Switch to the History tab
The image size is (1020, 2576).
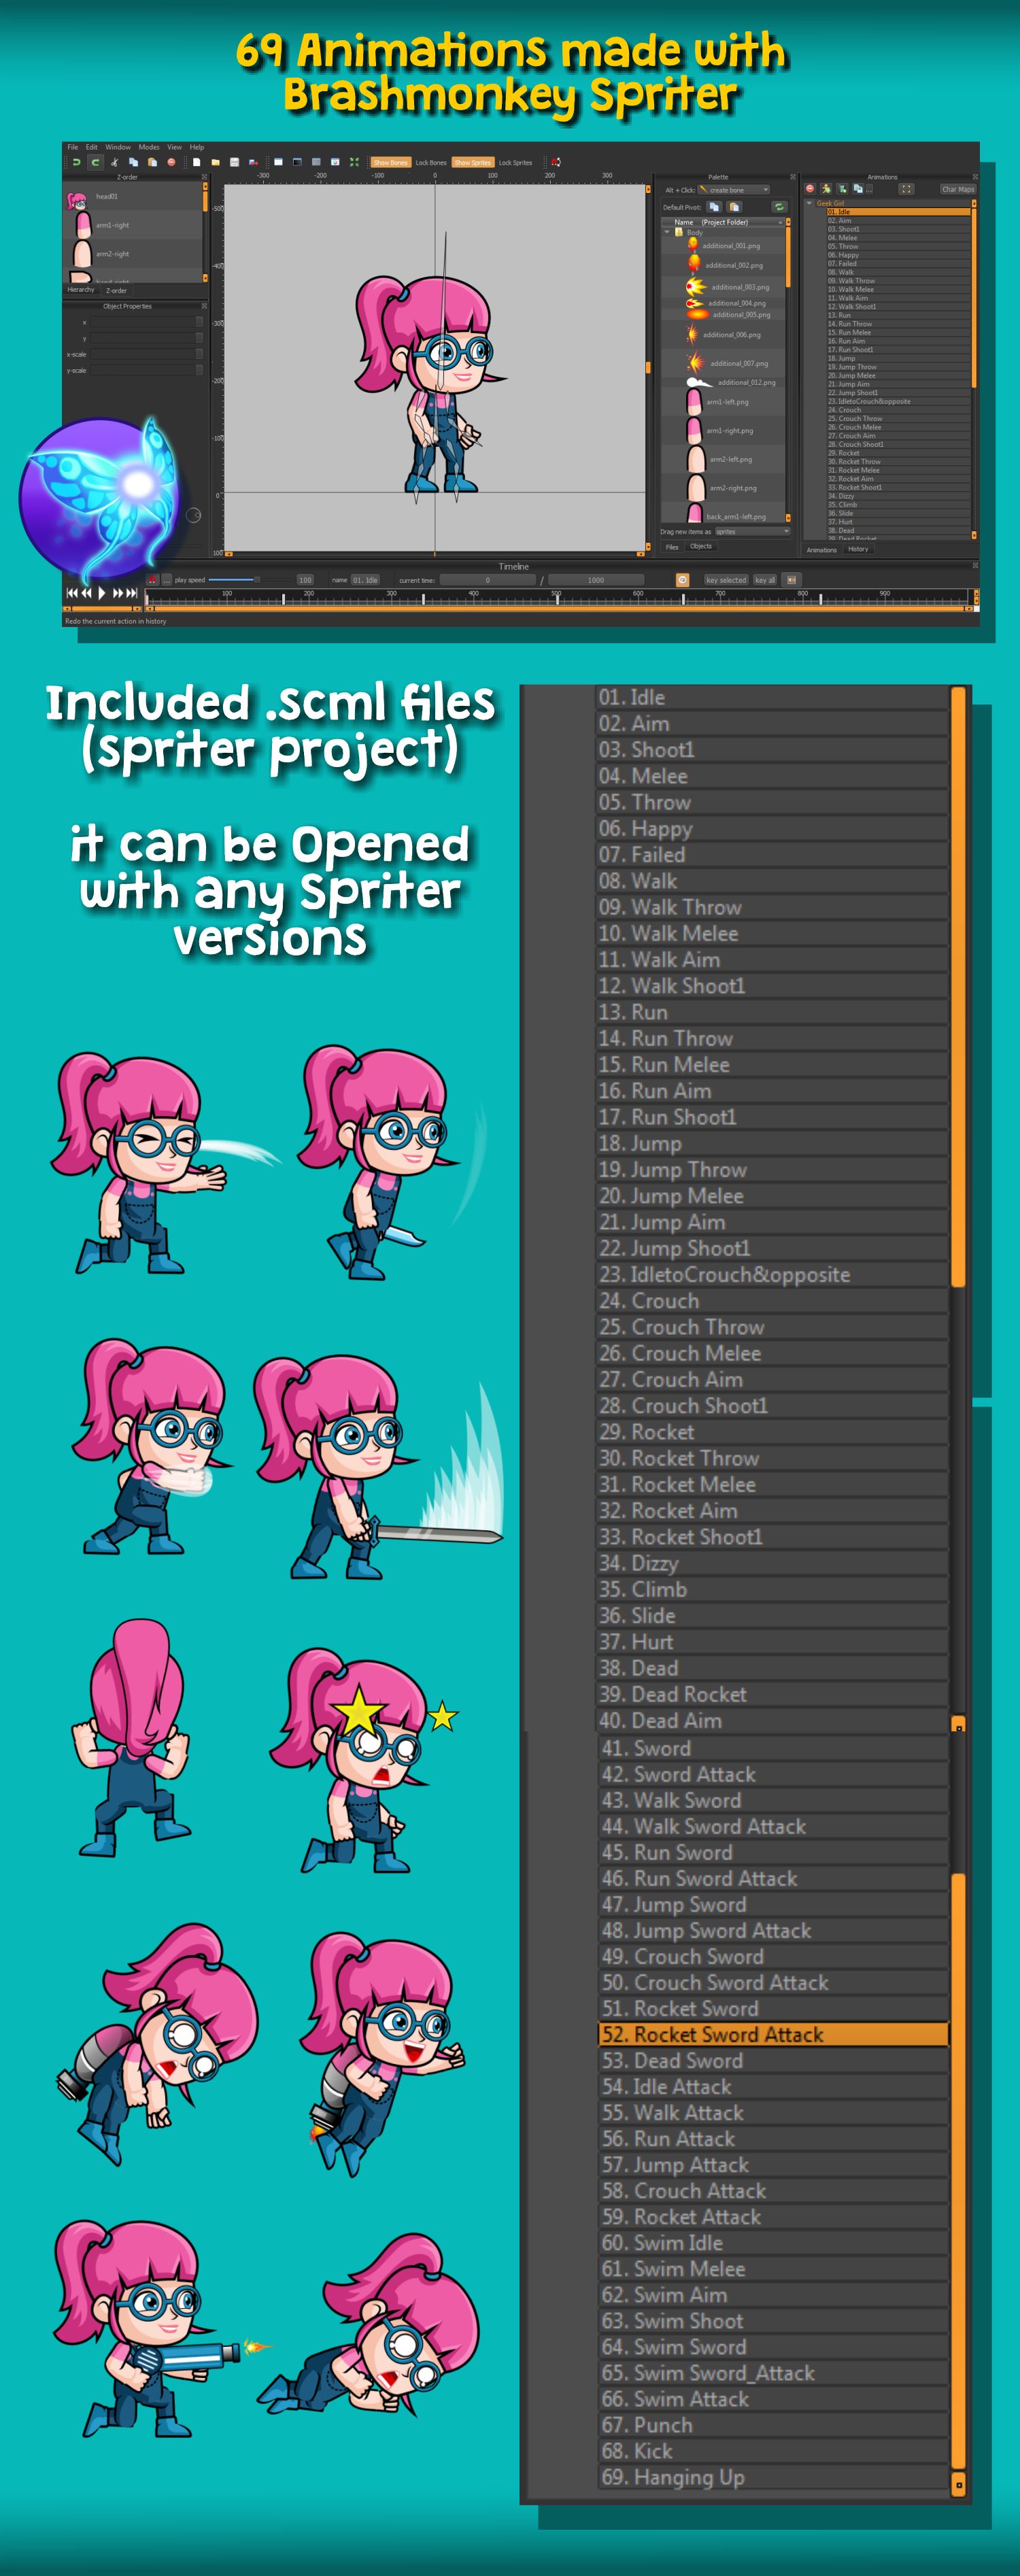pos(858,549)
